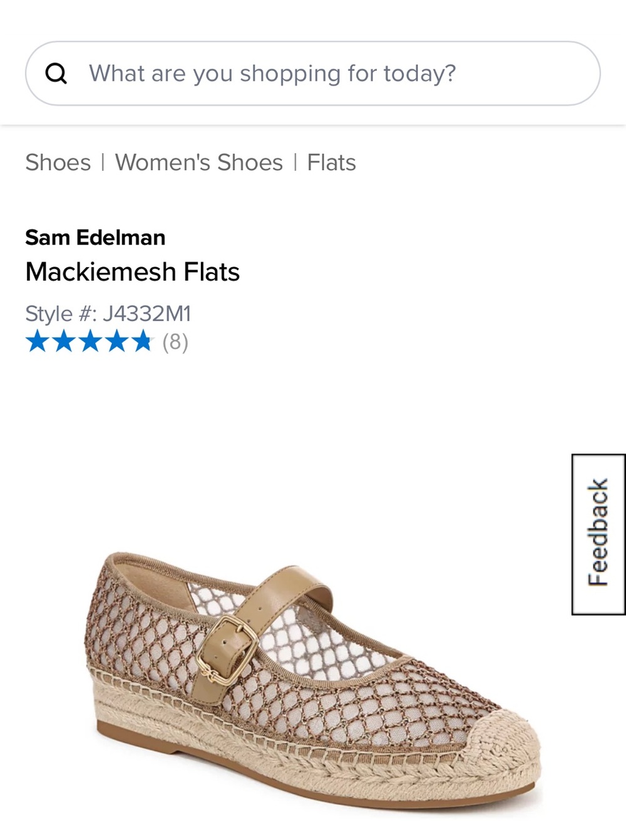Viewport: 626px width, 834px height.
Task: Click the magnifying glass search icon
Action: pos(57,73)
